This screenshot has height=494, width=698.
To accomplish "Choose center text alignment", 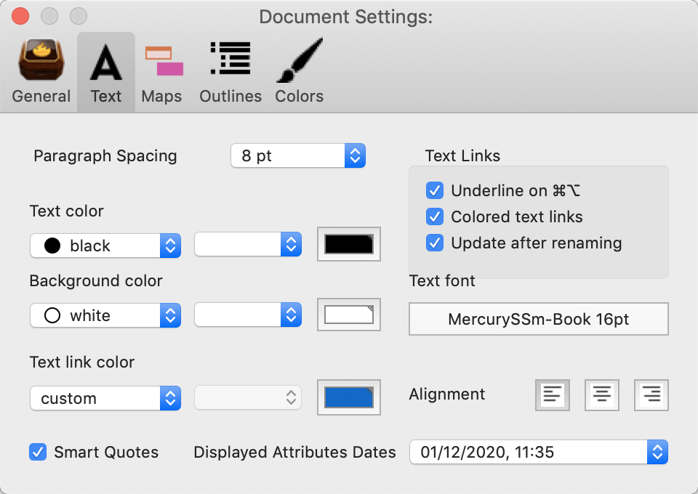I will [x=601, y=394].
